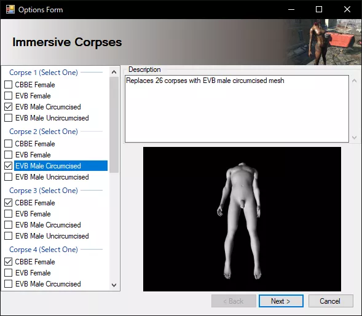Check EVB Male Uncircumcised under Corpse 2
Viewport: 362px width, 316px height.
point(9,177)
